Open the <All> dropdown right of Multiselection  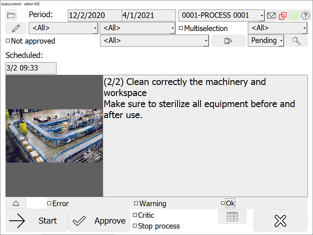click(277, 28)
